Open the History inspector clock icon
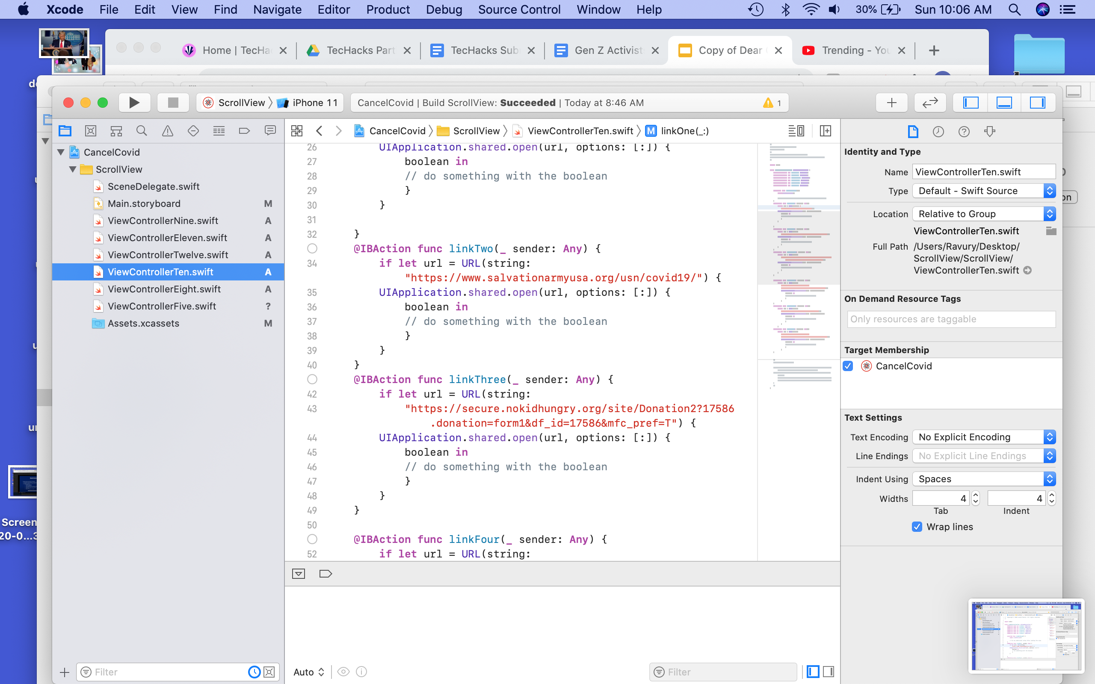 [938, 132]
